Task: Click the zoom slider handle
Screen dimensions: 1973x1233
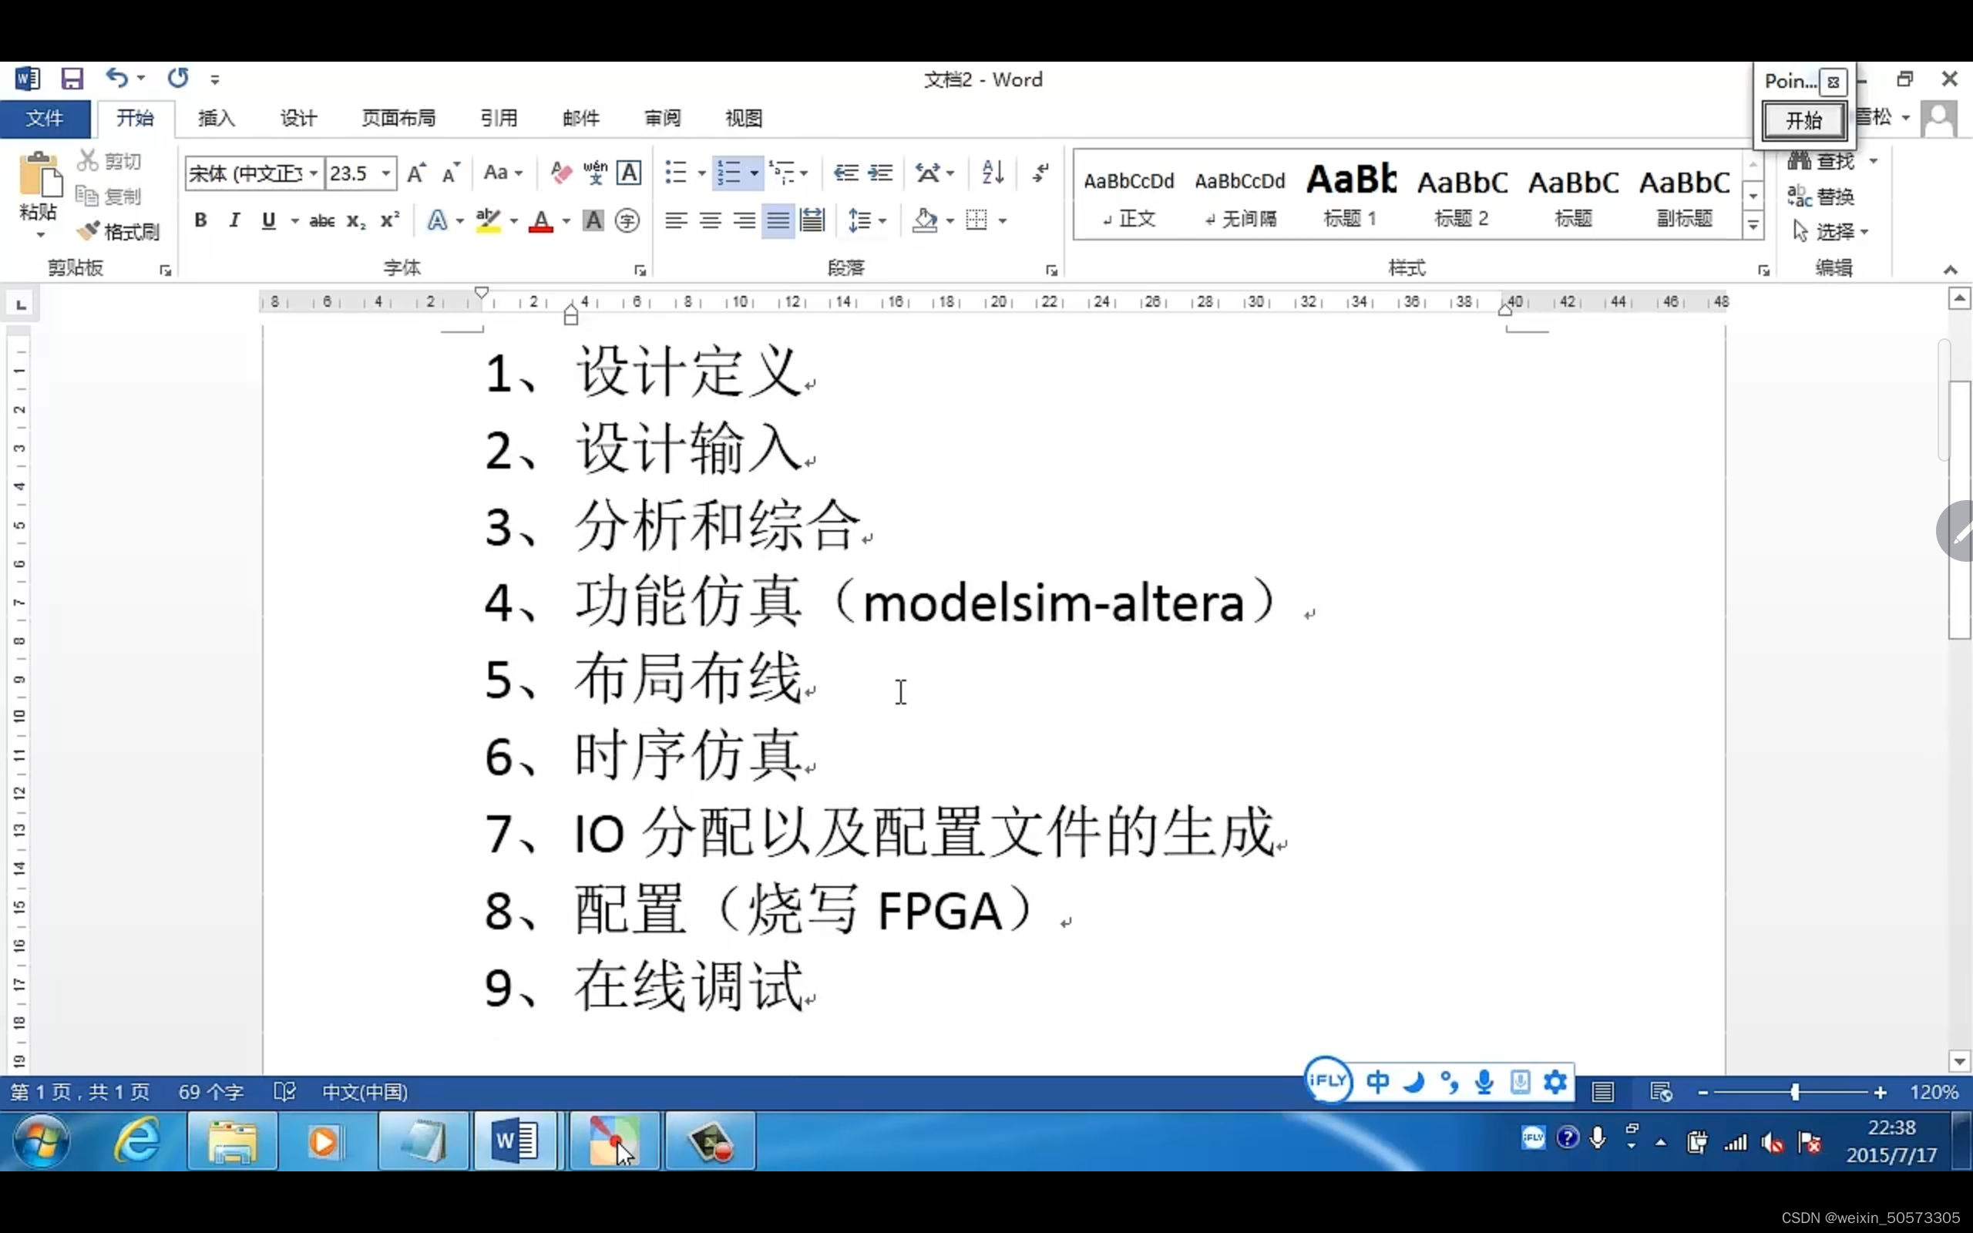Action: [1794, 1092]
